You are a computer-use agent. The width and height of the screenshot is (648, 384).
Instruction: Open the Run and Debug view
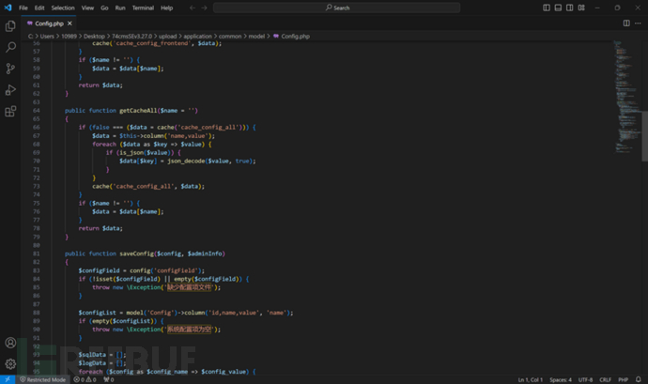(10, 90)
